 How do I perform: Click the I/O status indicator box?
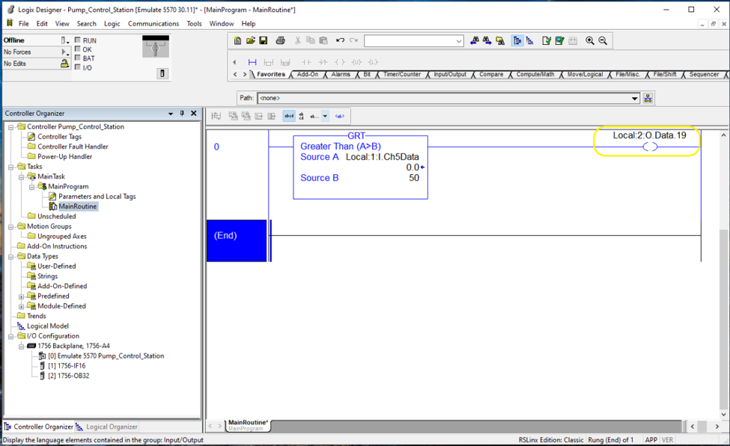click(x=78, y=67)
